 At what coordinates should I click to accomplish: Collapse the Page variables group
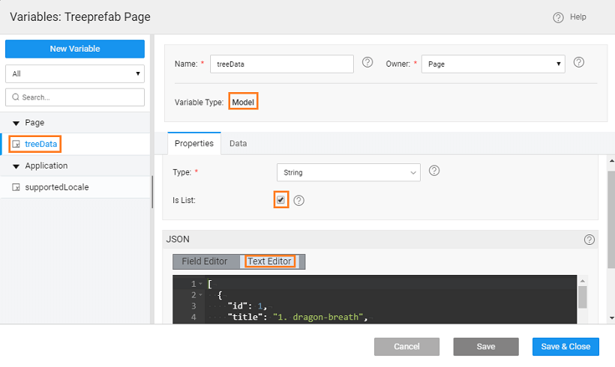[16, 123]
